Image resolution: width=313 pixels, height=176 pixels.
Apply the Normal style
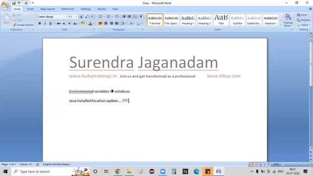[x=155, y=20]
